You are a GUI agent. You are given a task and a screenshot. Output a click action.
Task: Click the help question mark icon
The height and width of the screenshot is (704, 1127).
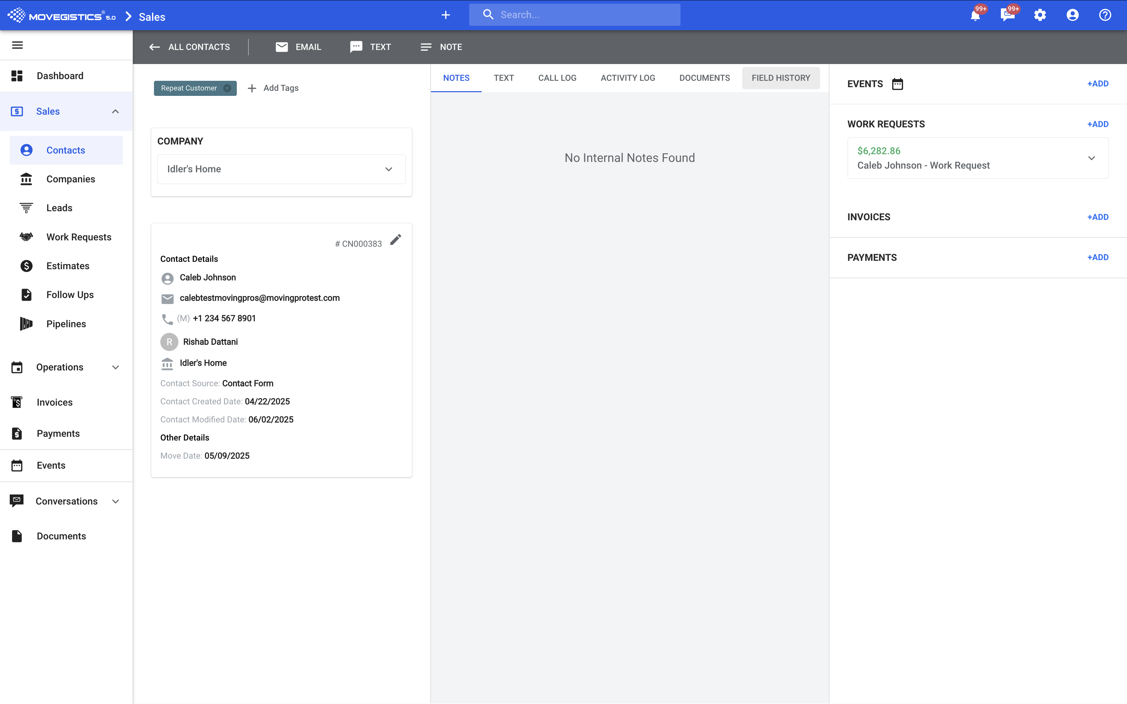click(1105, 15)
